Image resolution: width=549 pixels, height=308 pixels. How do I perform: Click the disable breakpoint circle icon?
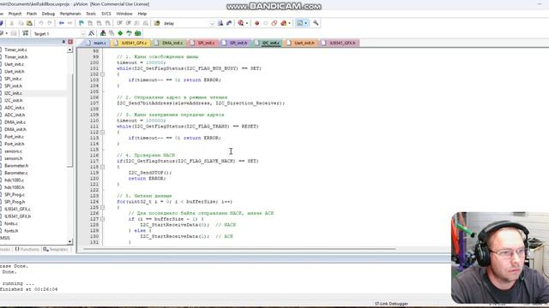265,23
